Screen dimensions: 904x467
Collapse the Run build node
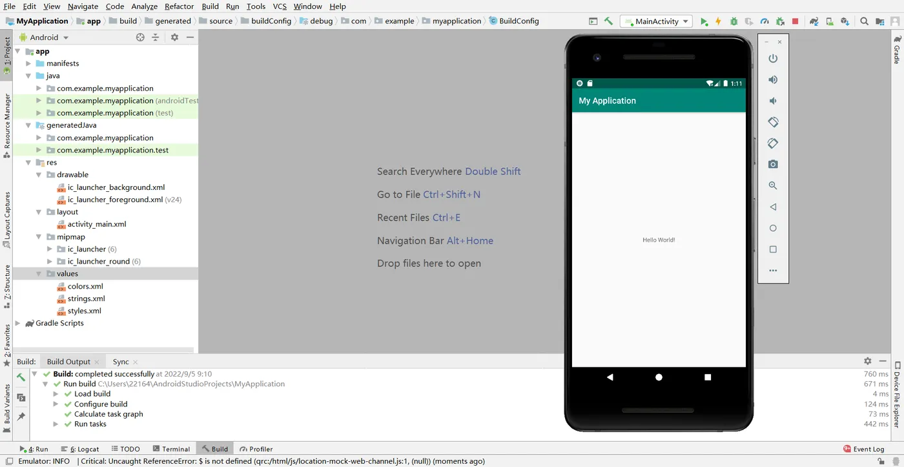coord(45,384)
